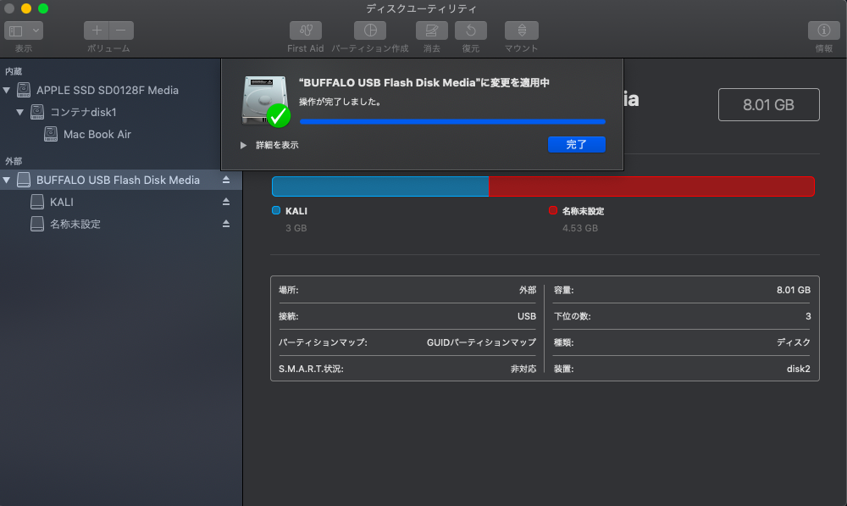
Task: Click APPLE SSD disk icon
Action: 23,90
